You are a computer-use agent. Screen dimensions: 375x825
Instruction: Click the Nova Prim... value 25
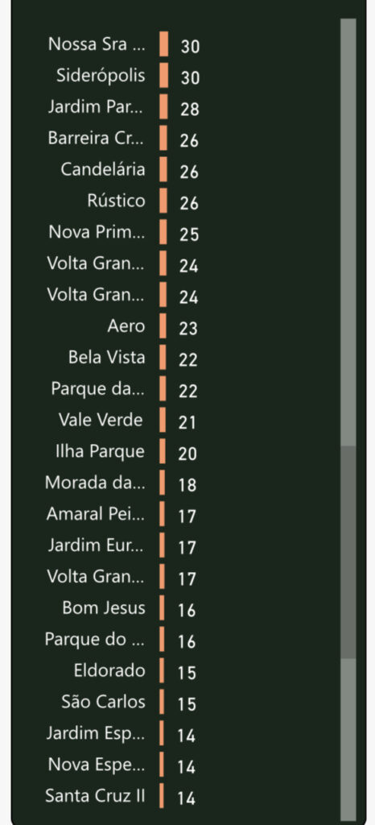click(189, 234)
